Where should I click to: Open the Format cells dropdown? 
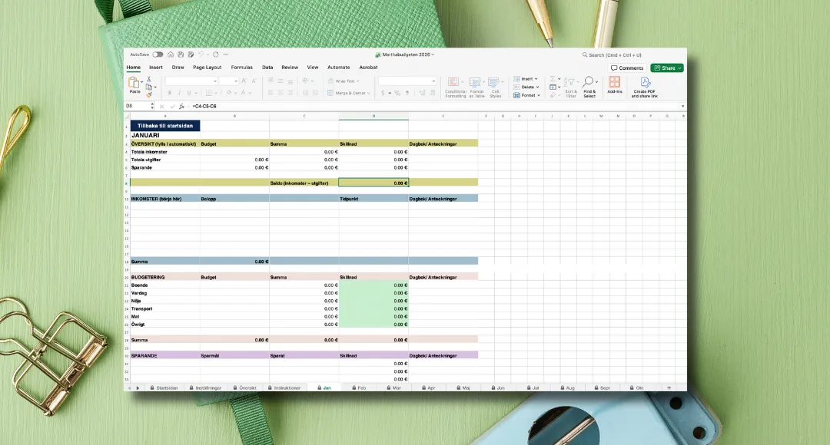click(x=528, y=95)
